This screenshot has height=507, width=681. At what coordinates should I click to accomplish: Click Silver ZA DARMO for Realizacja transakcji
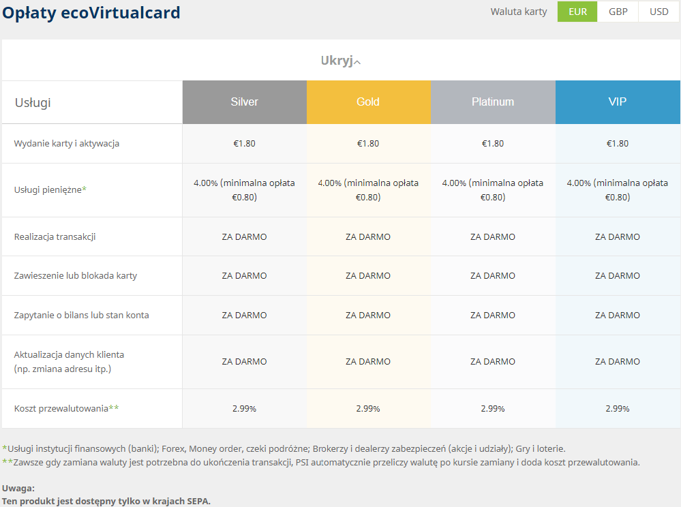click(x=245, y=237)
